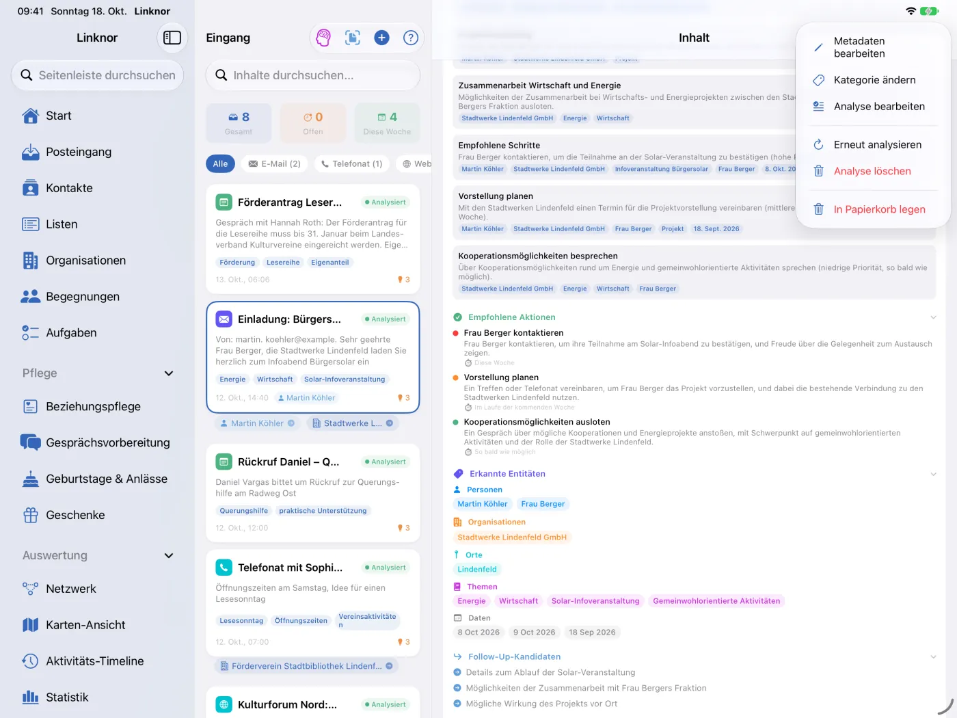Toggle the sidebar panel icon

(x=172, y=38)
